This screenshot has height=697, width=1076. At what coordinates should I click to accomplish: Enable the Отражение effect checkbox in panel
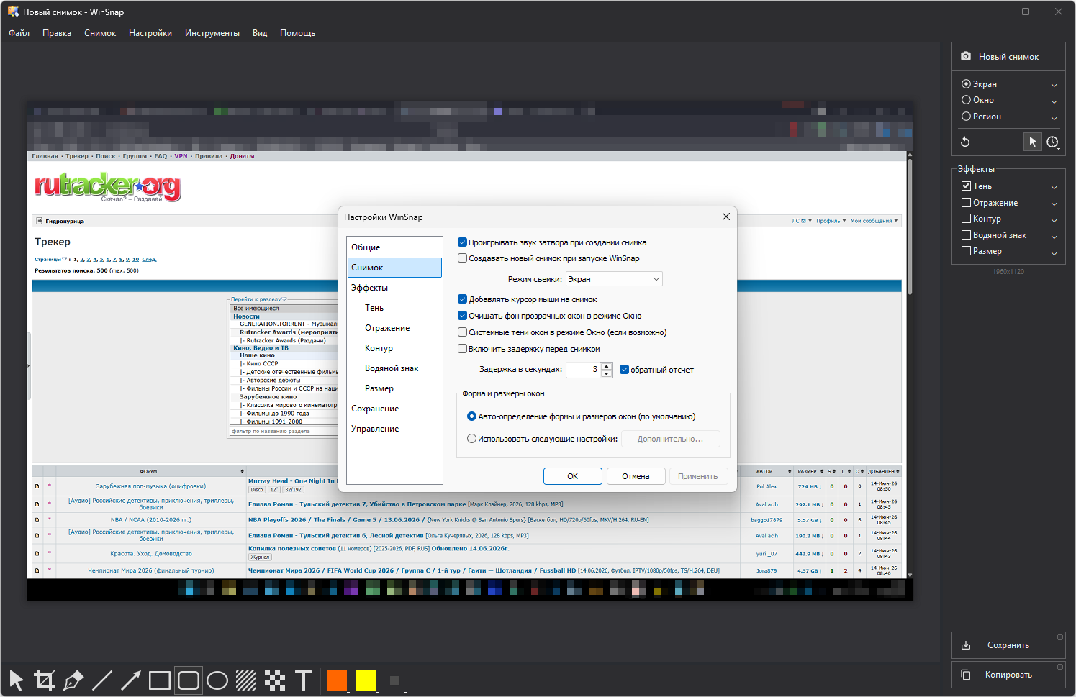point(967,203)
